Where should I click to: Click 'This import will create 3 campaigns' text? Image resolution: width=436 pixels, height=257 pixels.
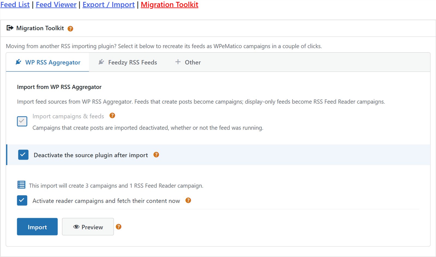pyautogui.click(x=116, y=186)
